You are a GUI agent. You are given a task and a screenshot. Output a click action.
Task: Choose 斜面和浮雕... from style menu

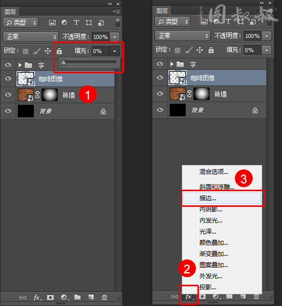(217, 187)
